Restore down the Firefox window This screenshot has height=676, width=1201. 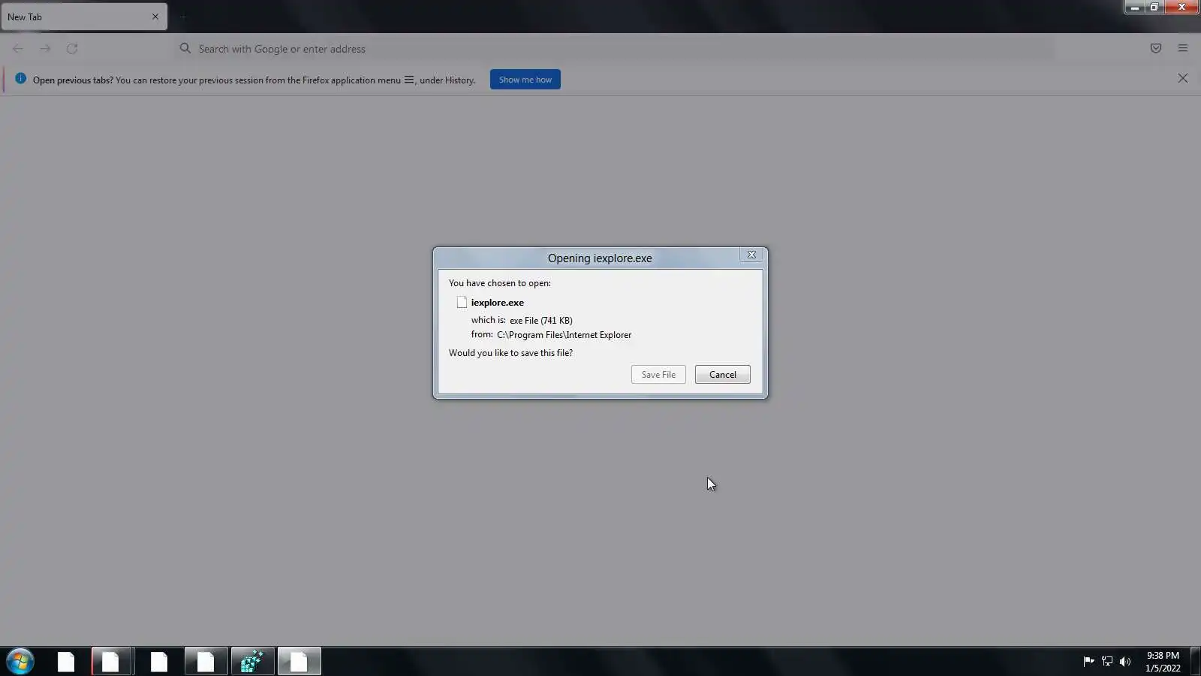(1154, 8)
